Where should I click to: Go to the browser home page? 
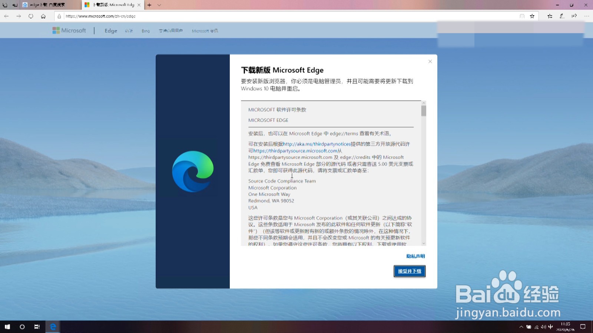pos(43,16)
